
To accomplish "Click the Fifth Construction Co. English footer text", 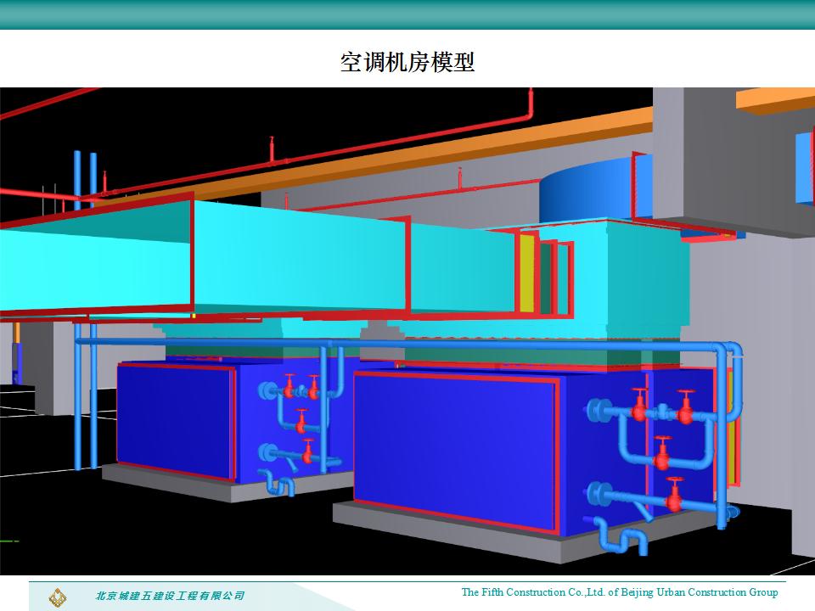I will click(x=619, y=592).
